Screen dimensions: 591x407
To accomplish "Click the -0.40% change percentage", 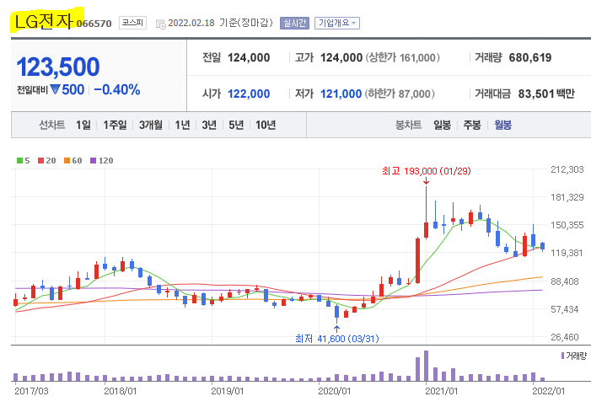I will tap(117, 89).
